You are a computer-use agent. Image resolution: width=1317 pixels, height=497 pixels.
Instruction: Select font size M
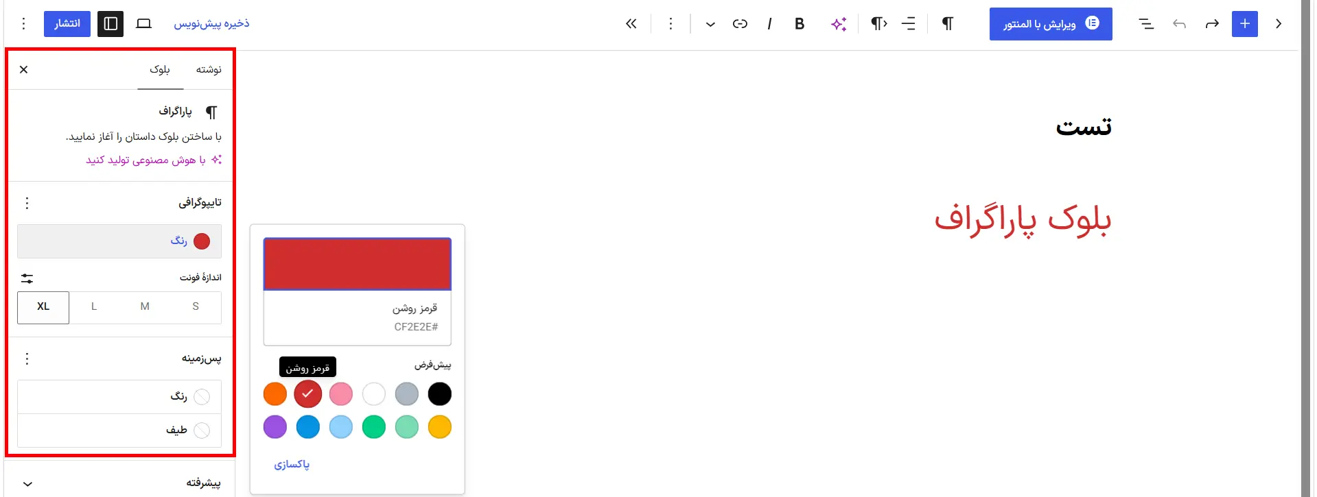[x=145, y=307]
